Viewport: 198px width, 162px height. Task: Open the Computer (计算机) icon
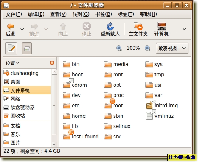point(162,26)
